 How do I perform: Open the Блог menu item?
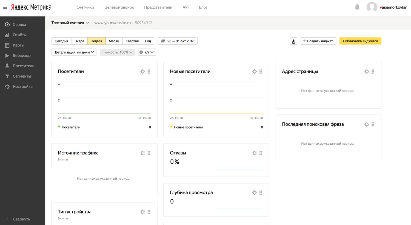(203, 7)
